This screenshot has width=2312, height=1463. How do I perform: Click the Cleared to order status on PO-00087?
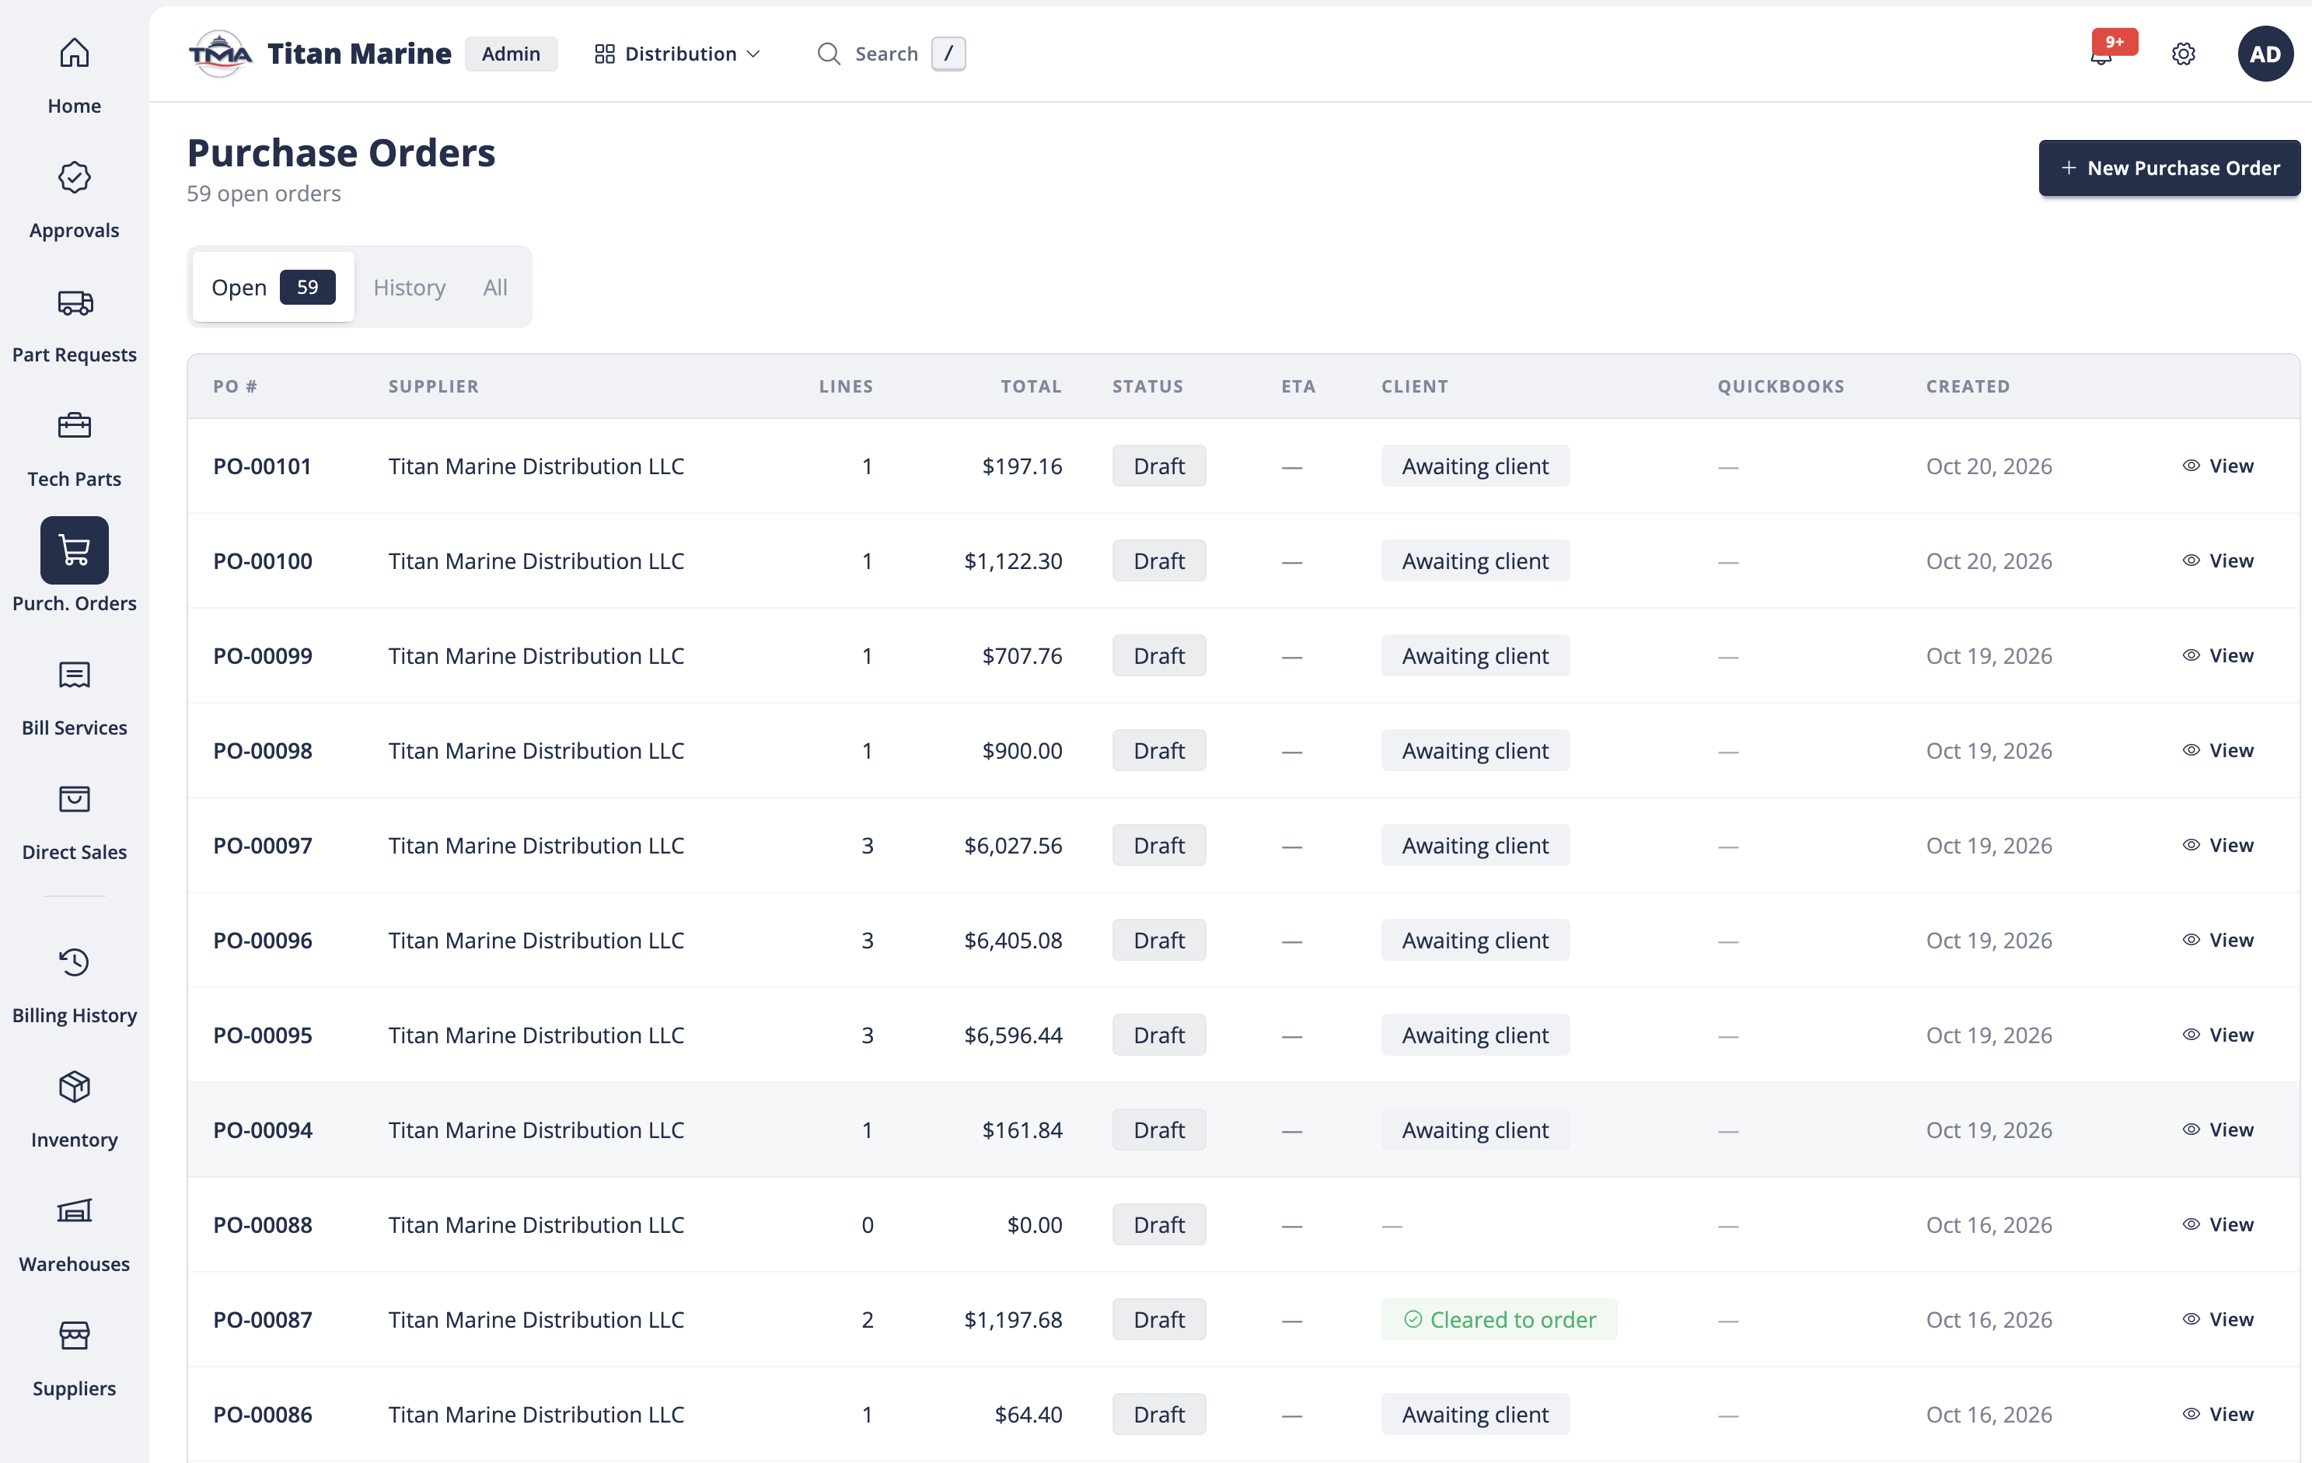tap(1499, 1320)
